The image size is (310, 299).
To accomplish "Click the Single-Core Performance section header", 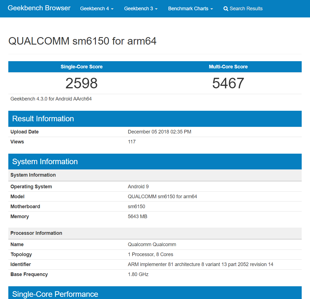I will 155,293.
